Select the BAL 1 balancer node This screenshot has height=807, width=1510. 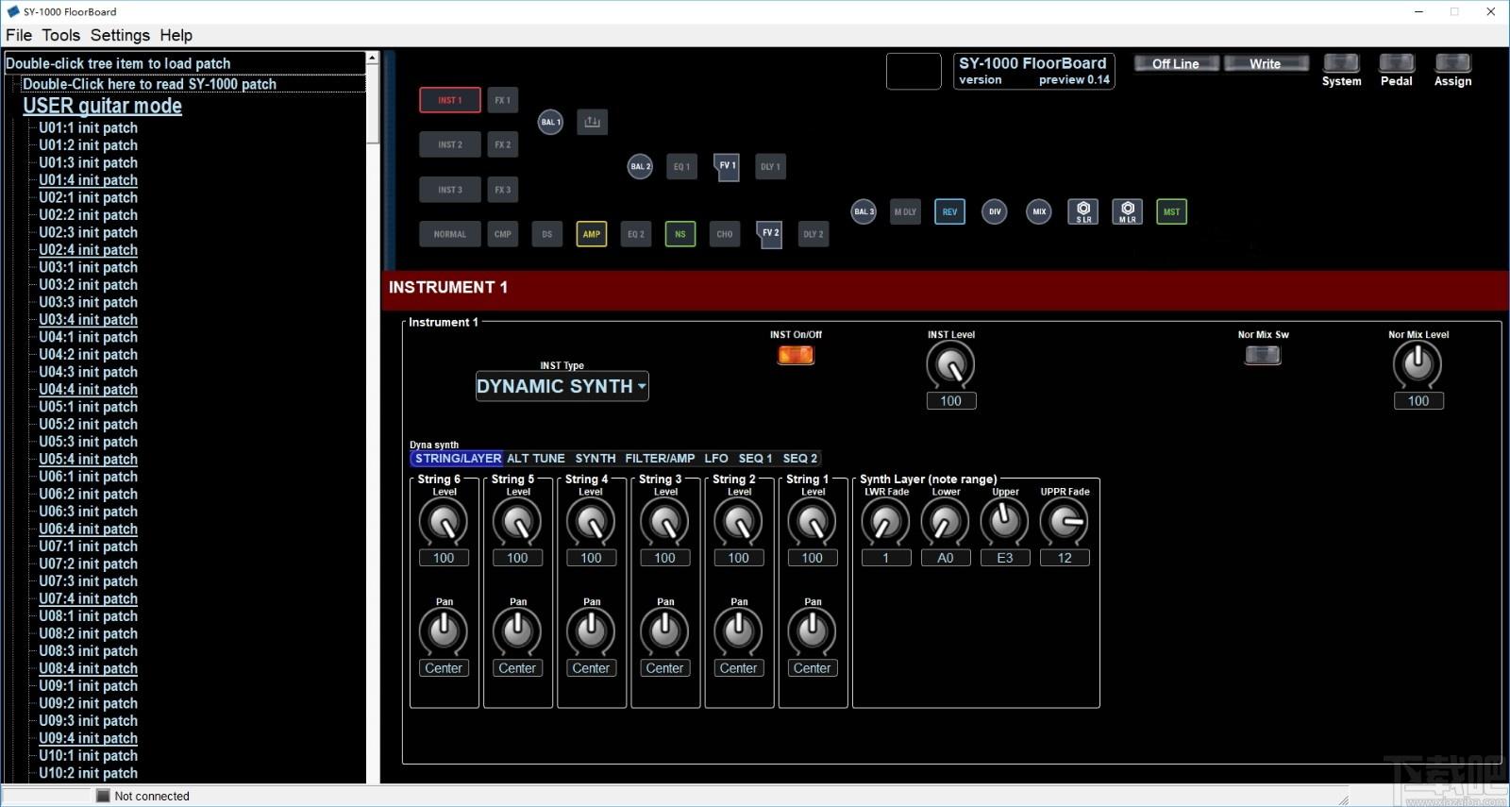(550, 122)
